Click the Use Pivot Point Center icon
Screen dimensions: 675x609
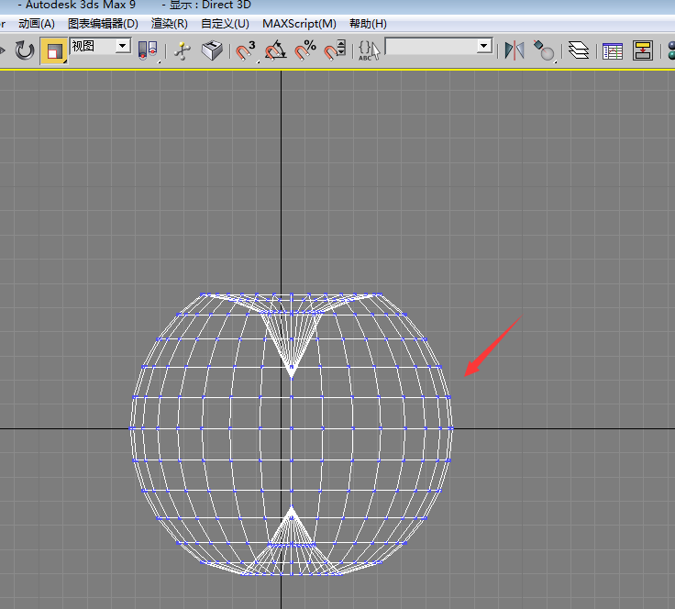pyautogui.click(x=147, y=50)
